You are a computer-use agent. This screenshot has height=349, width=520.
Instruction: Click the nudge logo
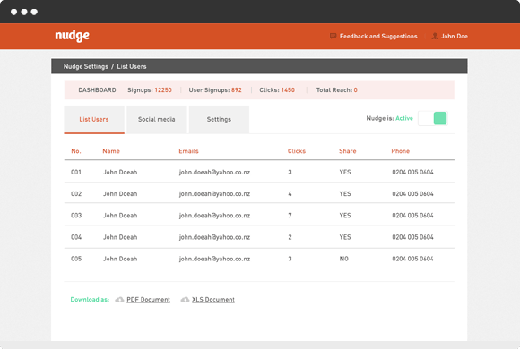pyautogui.click(x=72, y=36)
